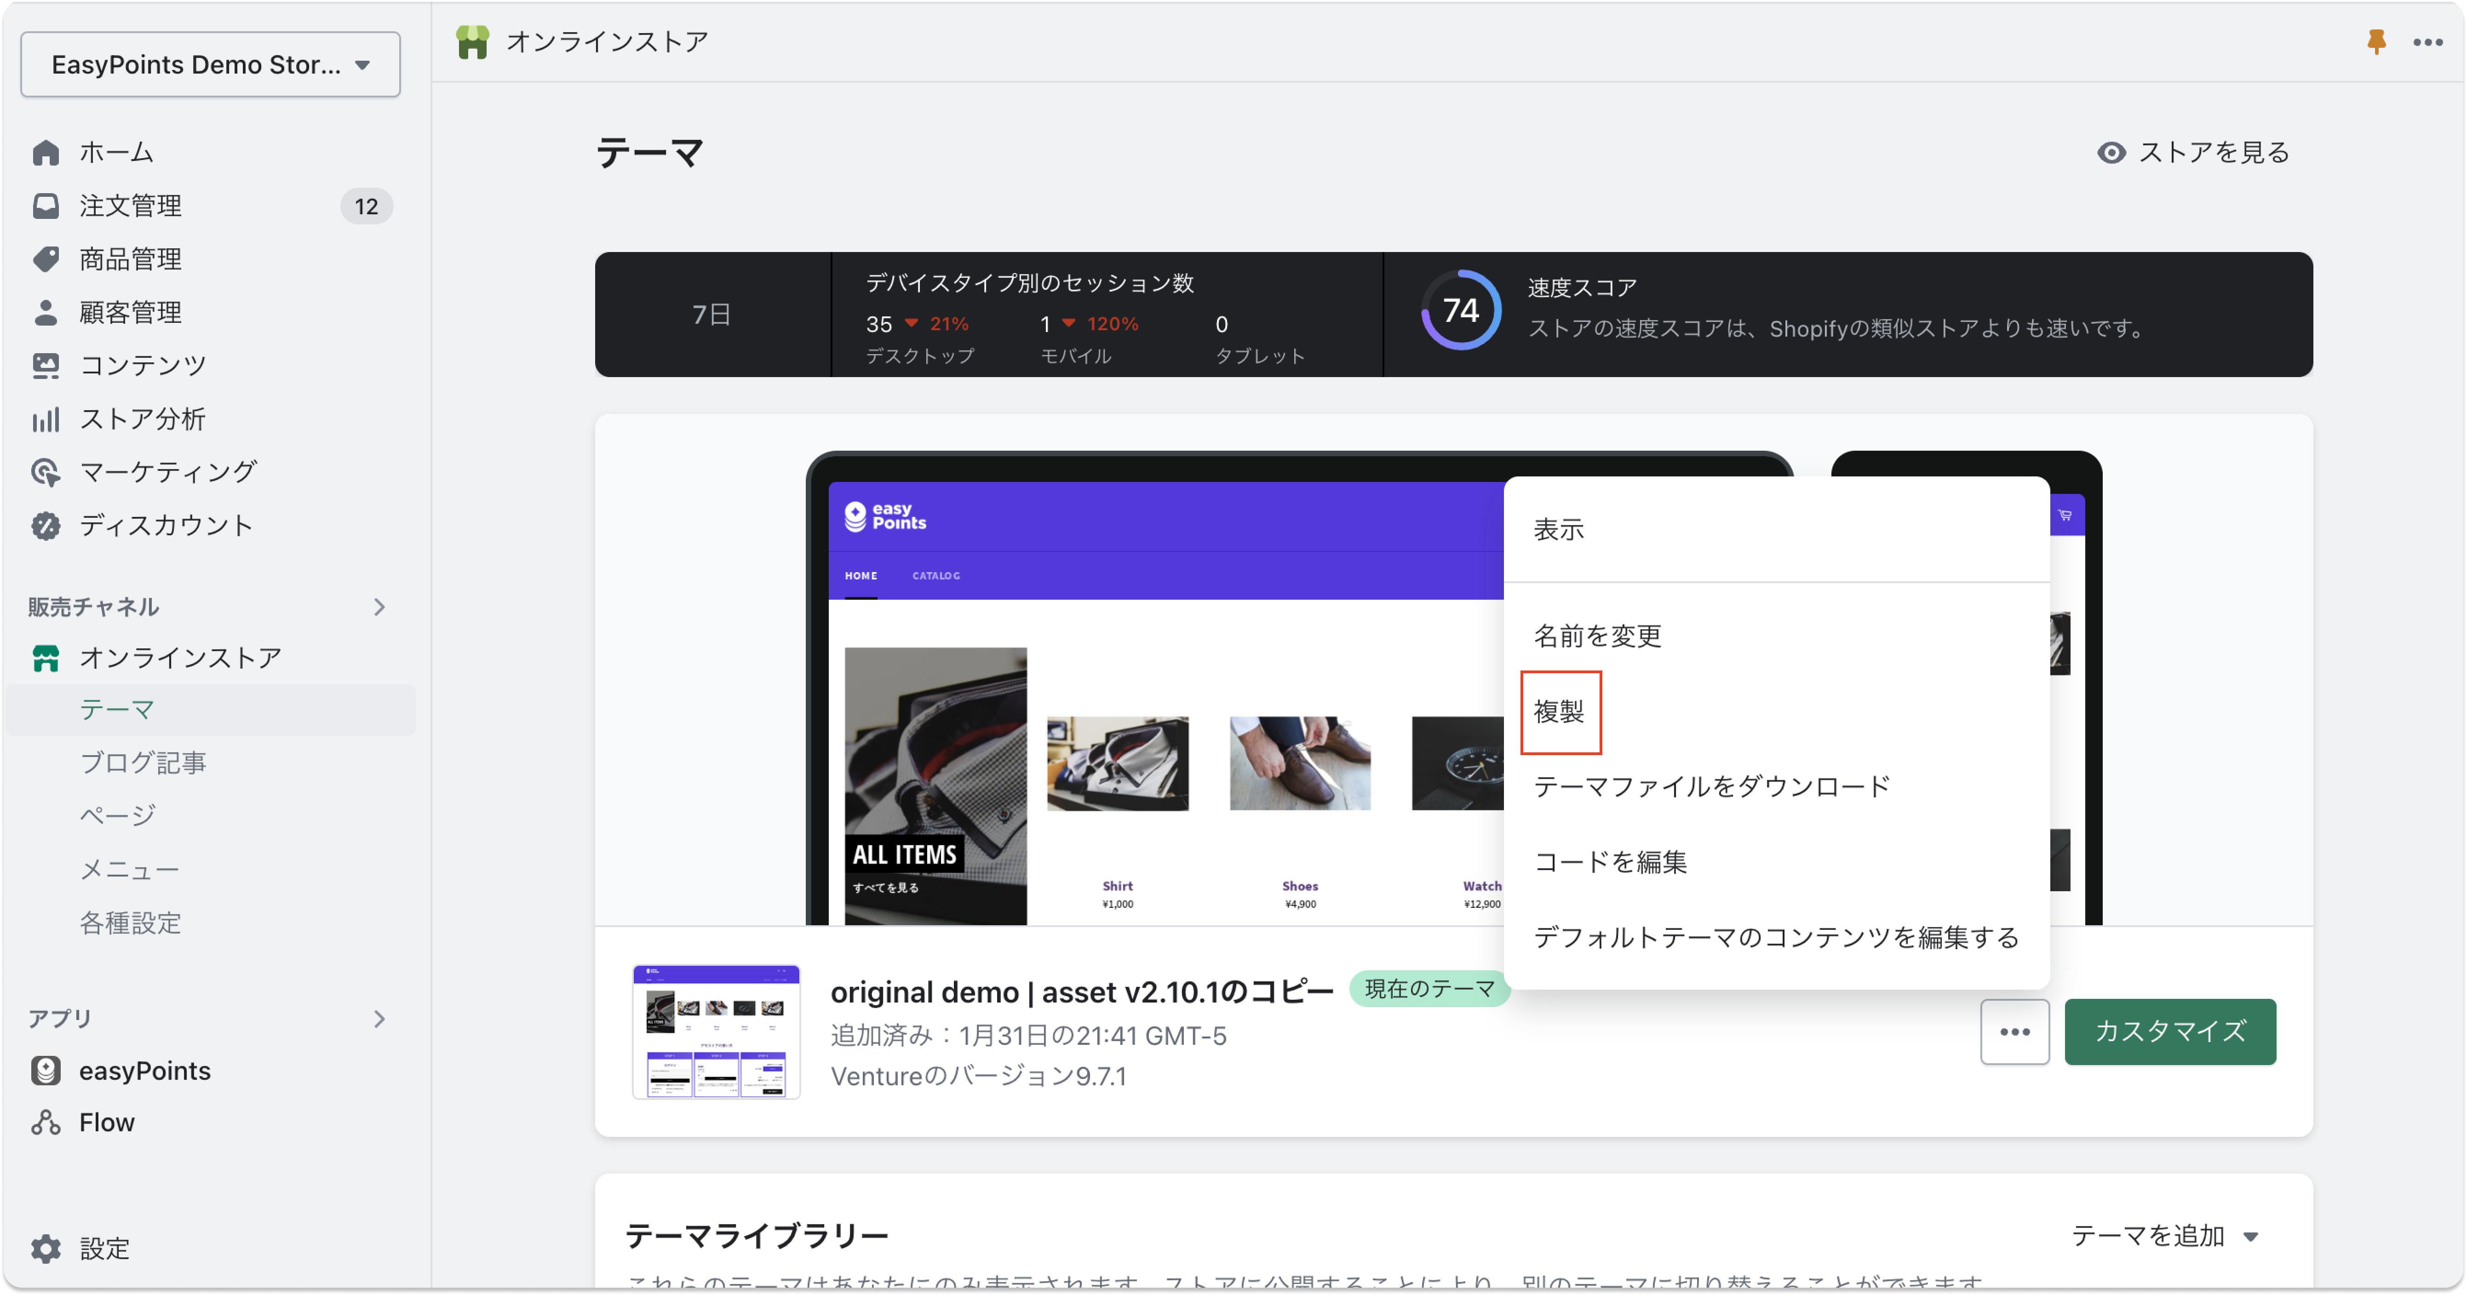Click the ストアを見る link
This screenshot has height=1295, width=2467.
tap(2213, 152)
